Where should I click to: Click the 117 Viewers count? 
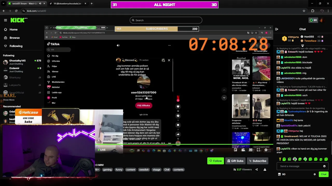click(x=243, y=169)
